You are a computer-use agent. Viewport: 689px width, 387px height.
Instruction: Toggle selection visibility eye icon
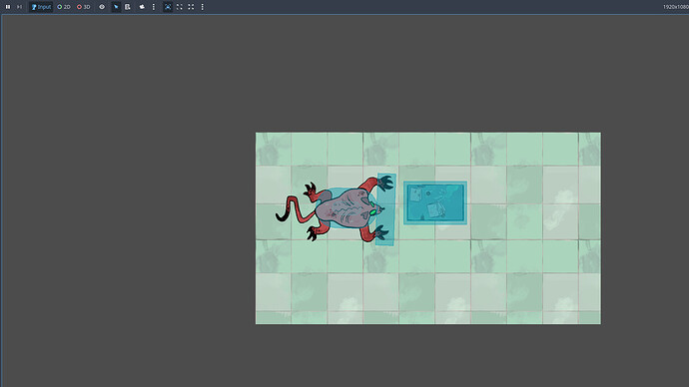(x=102, y=7)
